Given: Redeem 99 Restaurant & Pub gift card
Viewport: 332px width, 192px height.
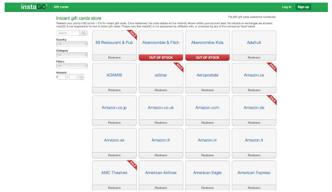Looking at the screenshot, I should (x=114, y=57).
